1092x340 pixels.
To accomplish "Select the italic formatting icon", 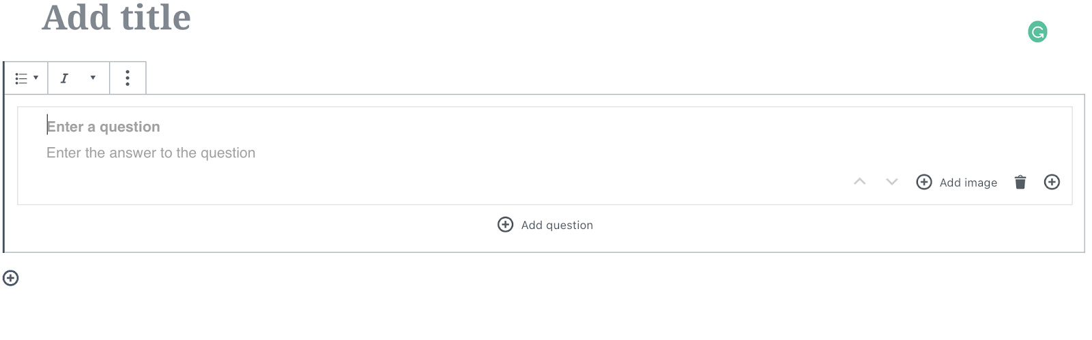I will click(64, 78).
